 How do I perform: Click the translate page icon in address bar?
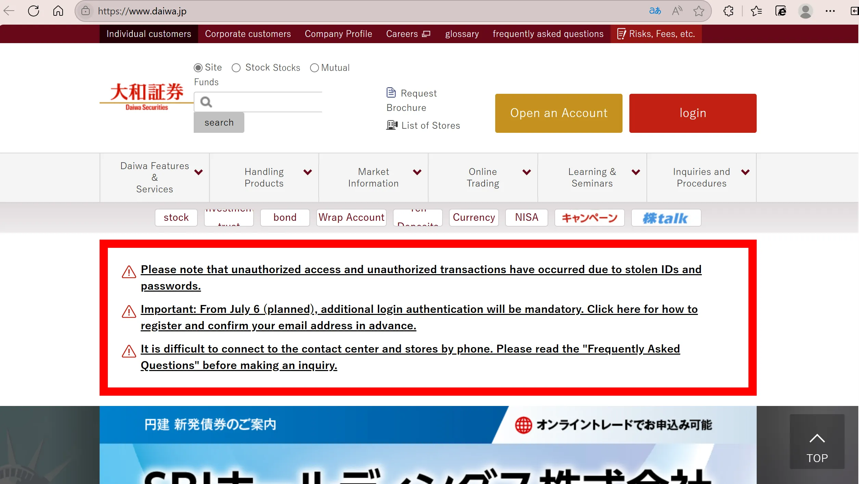(655, 11)
